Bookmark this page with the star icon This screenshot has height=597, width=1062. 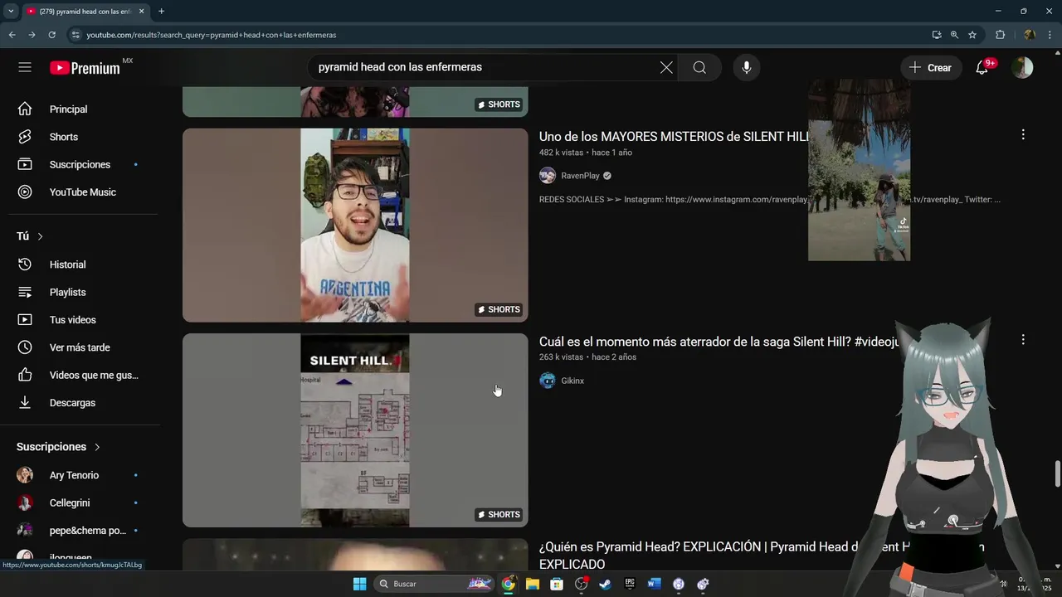pos(972,35)
